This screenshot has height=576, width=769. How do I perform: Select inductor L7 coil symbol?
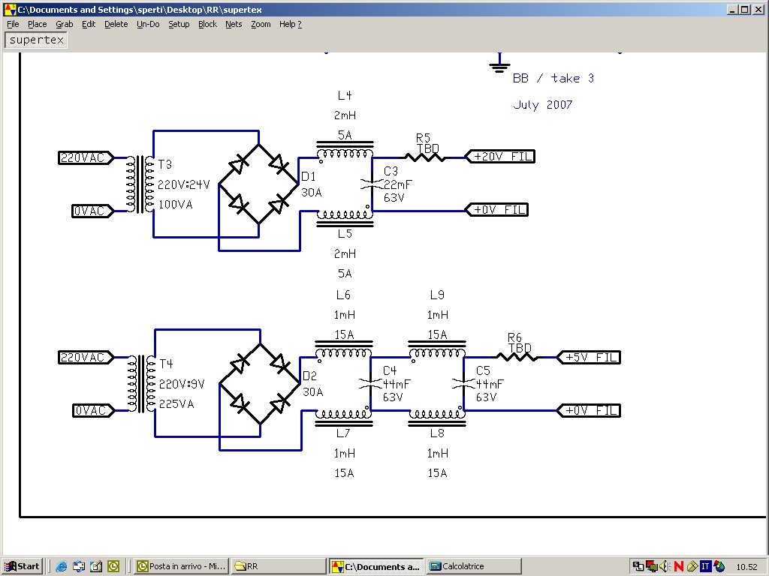tap(344, 417)
